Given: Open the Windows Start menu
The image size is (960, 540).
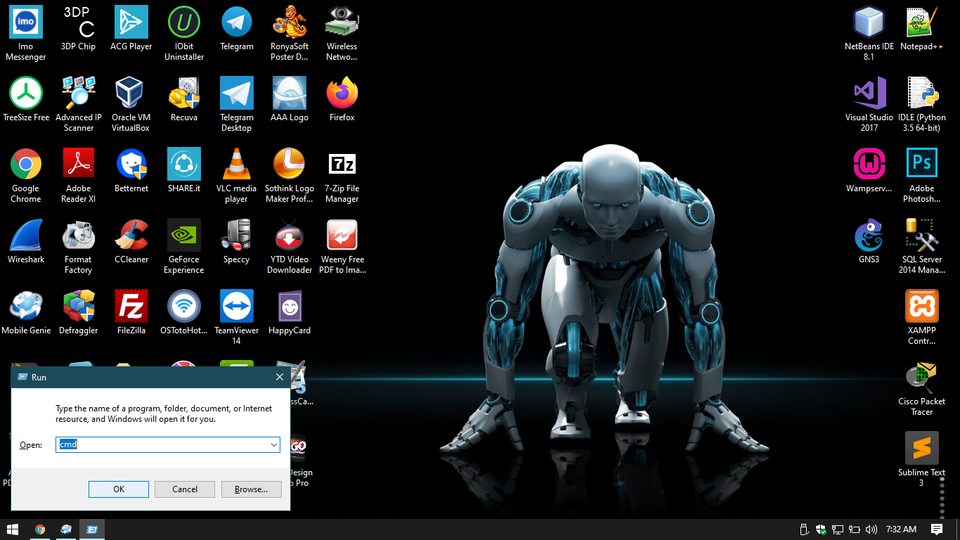Looking at the screenshot, I should (x=12, y=529).
